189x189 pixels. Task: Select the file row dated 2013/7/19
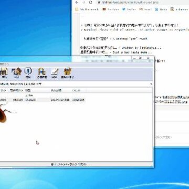click(x=43, y=100)
